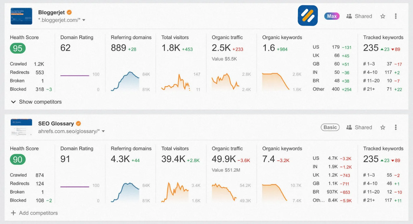Open SEO Glossary Domain Rating value 91
This screenshot has height=224, width=413.
tap(65, 159)
